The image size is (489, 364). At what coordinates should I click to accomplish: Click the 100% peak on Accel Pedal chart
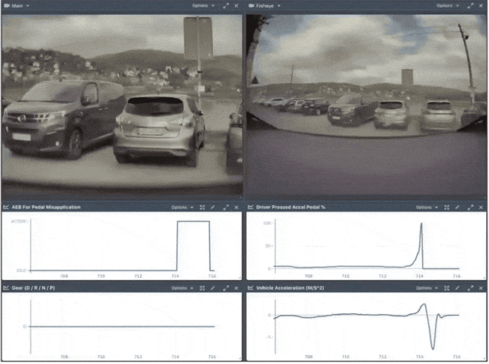click(x=421, y=224)
